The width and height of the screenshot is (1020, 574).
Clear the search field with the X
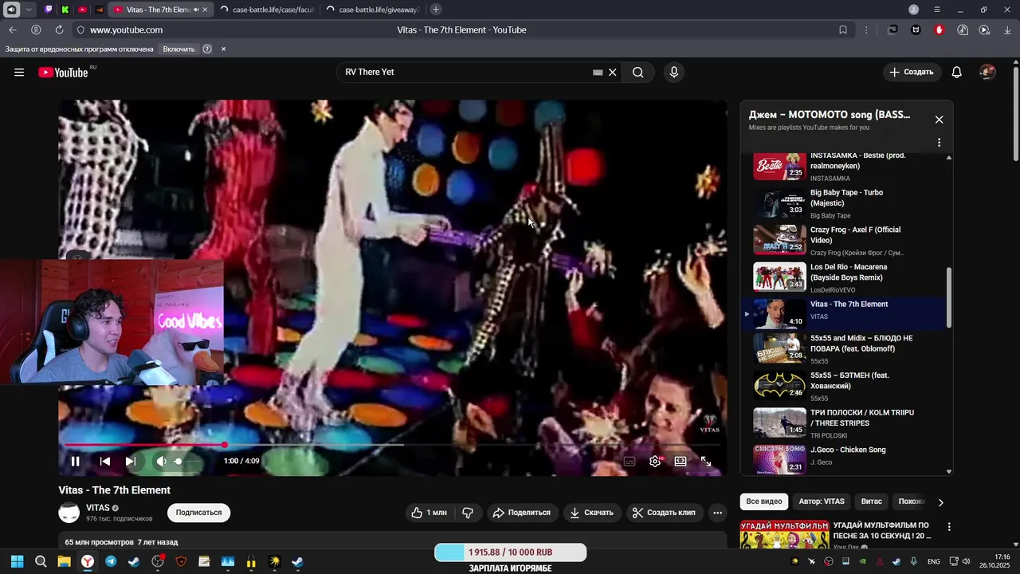[613, 73]
